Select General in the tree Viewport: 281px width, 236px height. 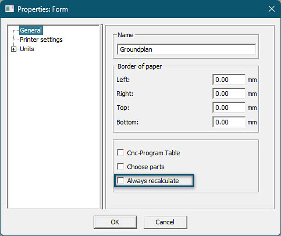[x=31, y=30]
